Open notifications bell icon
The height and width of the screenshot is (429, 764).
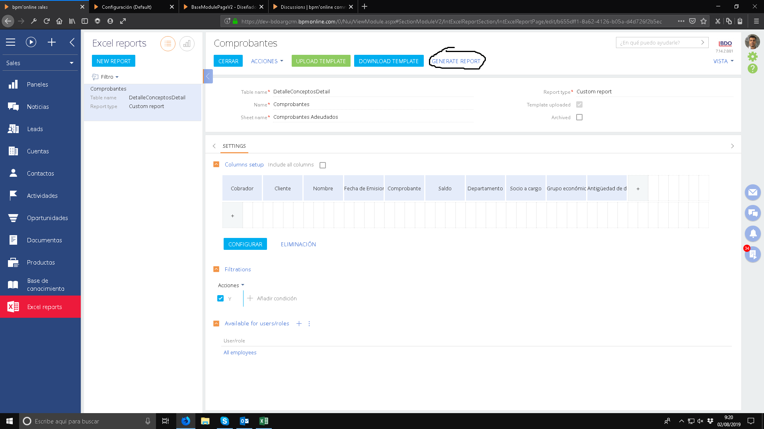point(752,234)
